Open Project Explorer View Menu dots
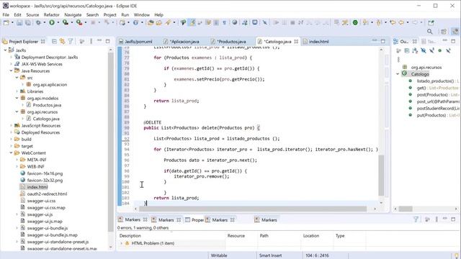Viewport: 461px width, 259px height. click(91, 42)
